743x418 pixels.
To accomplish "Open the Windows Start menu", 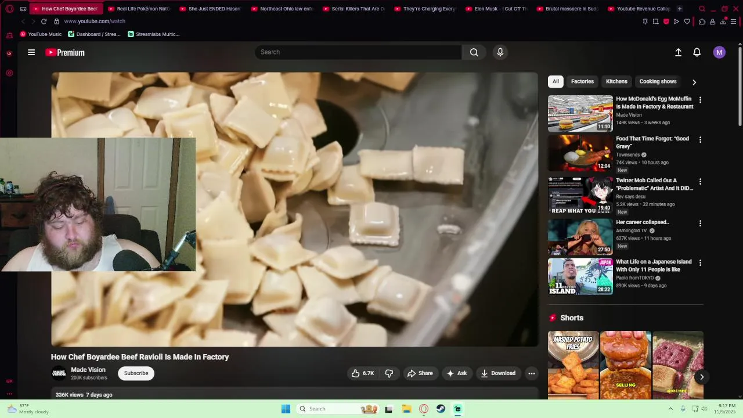I will pyautogui.click(x=286, y=409).
